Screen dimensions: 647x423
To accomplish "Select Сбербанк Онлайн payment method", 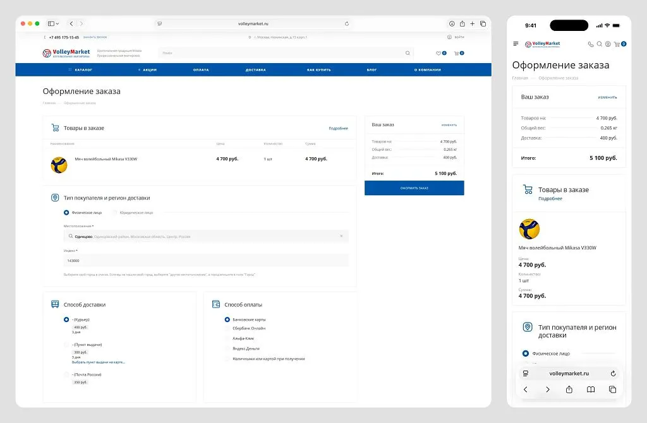I will (x=227, y=328).
